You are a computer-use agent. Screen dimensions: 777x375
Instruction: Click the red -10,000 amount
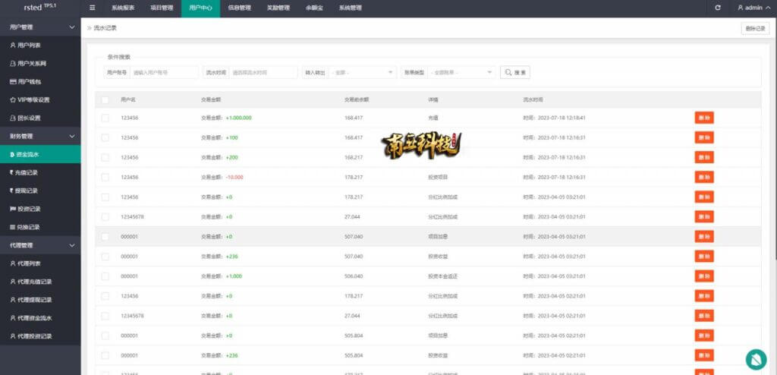[234, 177]
